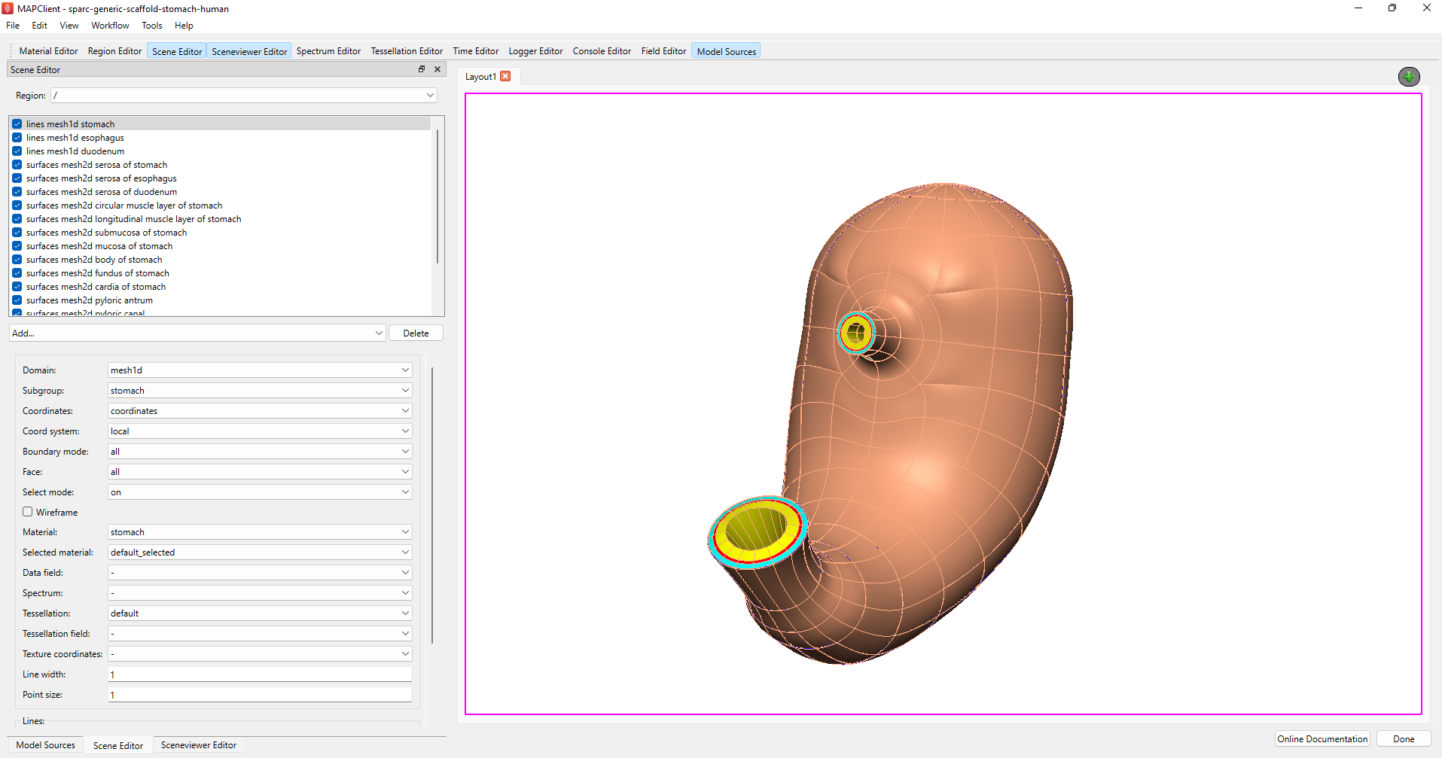This screenshot has height=758, width=1442.
Task: Open the Spectrum dropdown
Action: (260, 593)
